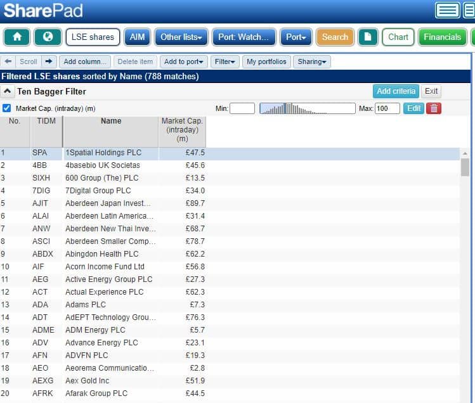Image resolution: width=475 pixels, height=403 pixels.
Task: Open the Port: Watch... list
Action: [244, 37]
